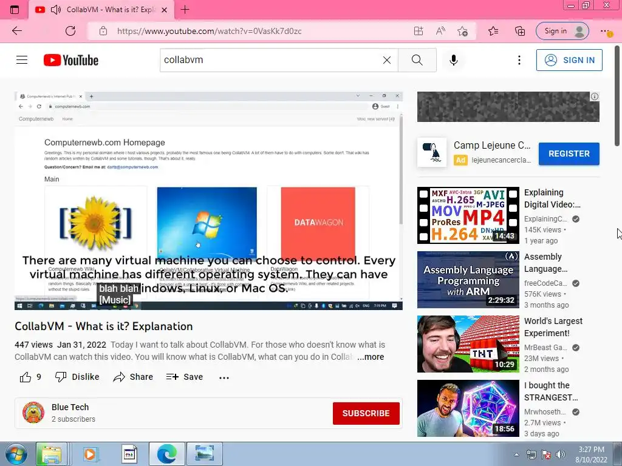The width and height of the screenshot is (622, 466).
Task: Open the Favorites list icon
Action: point(493,31)
